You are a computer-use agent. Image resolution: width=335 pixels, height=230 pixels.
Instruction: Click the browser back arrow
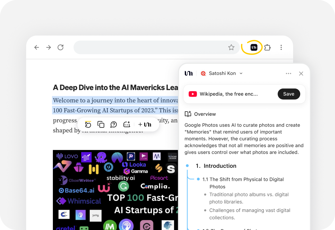click(x=37, y=47)
